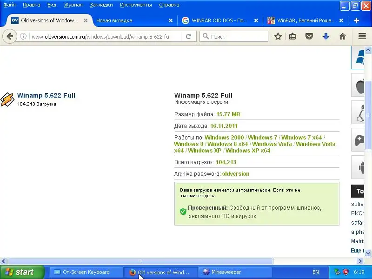The height and width of the screenshot is (279, 372).
Task: Close the WINRAR OID DOS tab
Action: [256, 20]
